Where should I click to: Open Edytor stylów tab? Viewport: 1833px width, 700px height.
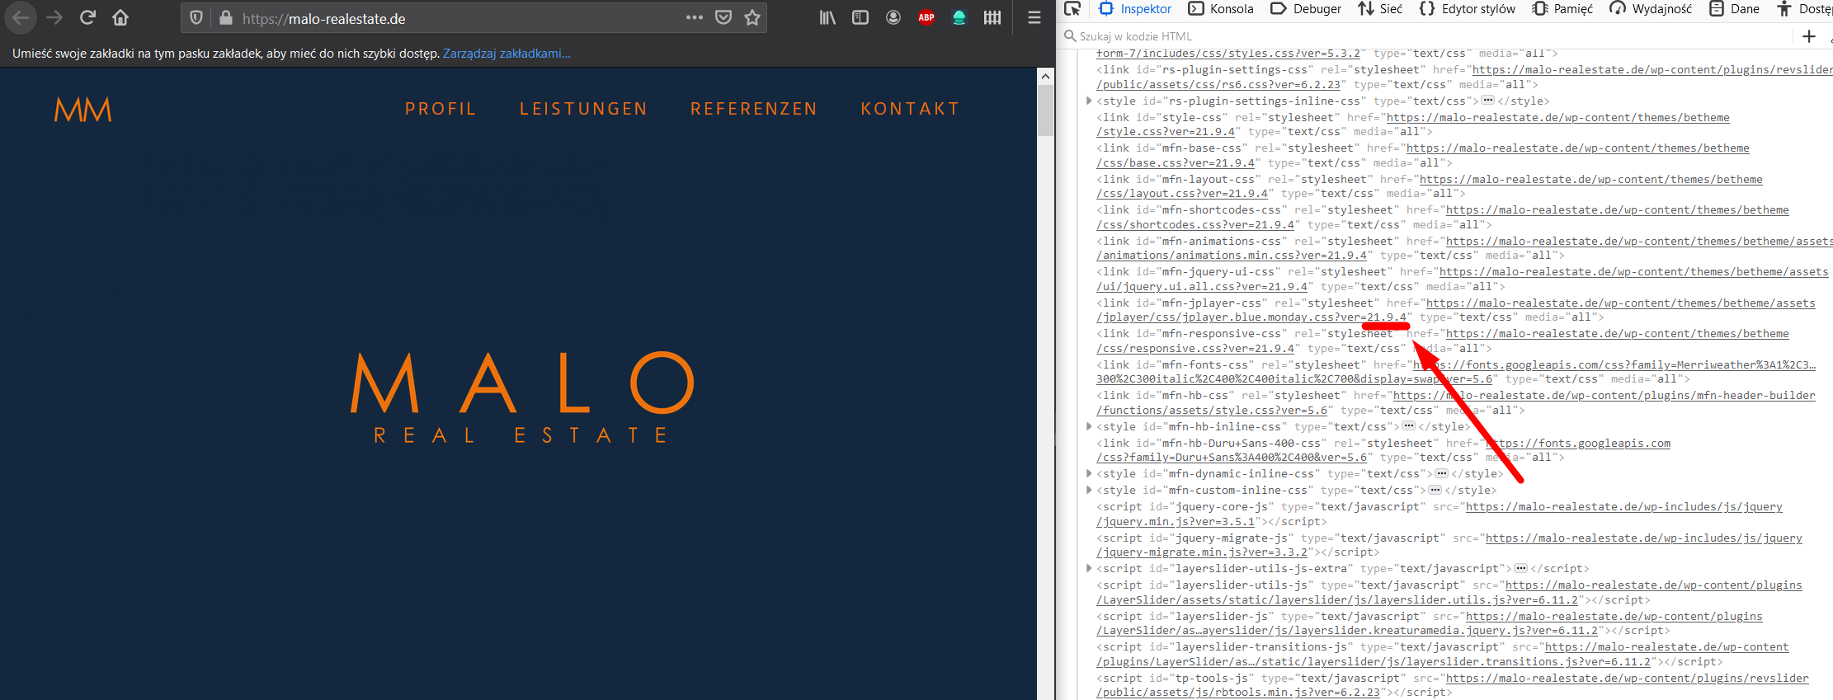(1467, 9)
